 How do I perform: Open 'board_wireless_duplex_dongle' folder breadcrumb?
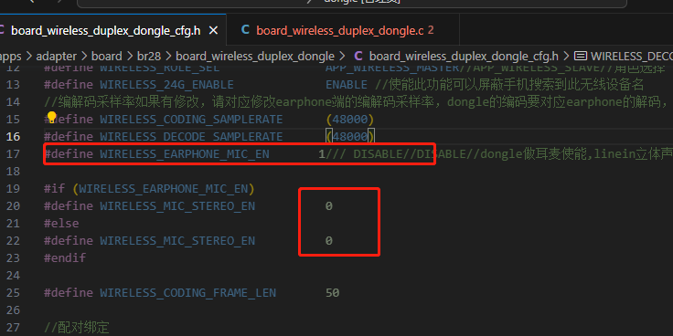point(255,56)
